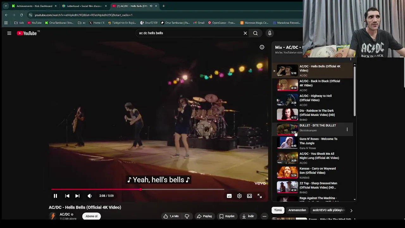Subscribe using the Abone ol button

[91, 216]
